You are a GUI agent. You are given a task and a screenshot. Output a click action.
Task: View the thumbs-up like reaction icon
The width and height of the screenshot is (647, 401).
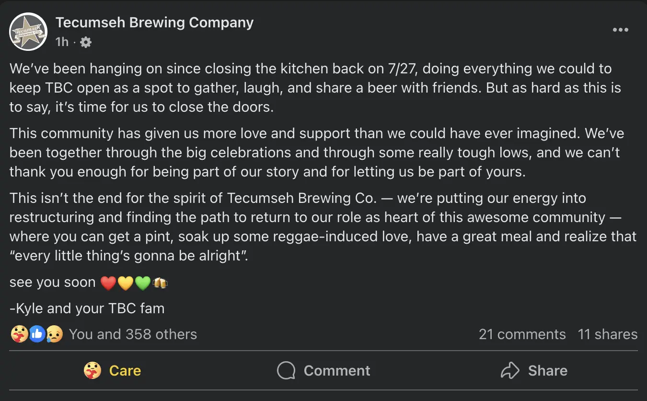pos(37,334)
